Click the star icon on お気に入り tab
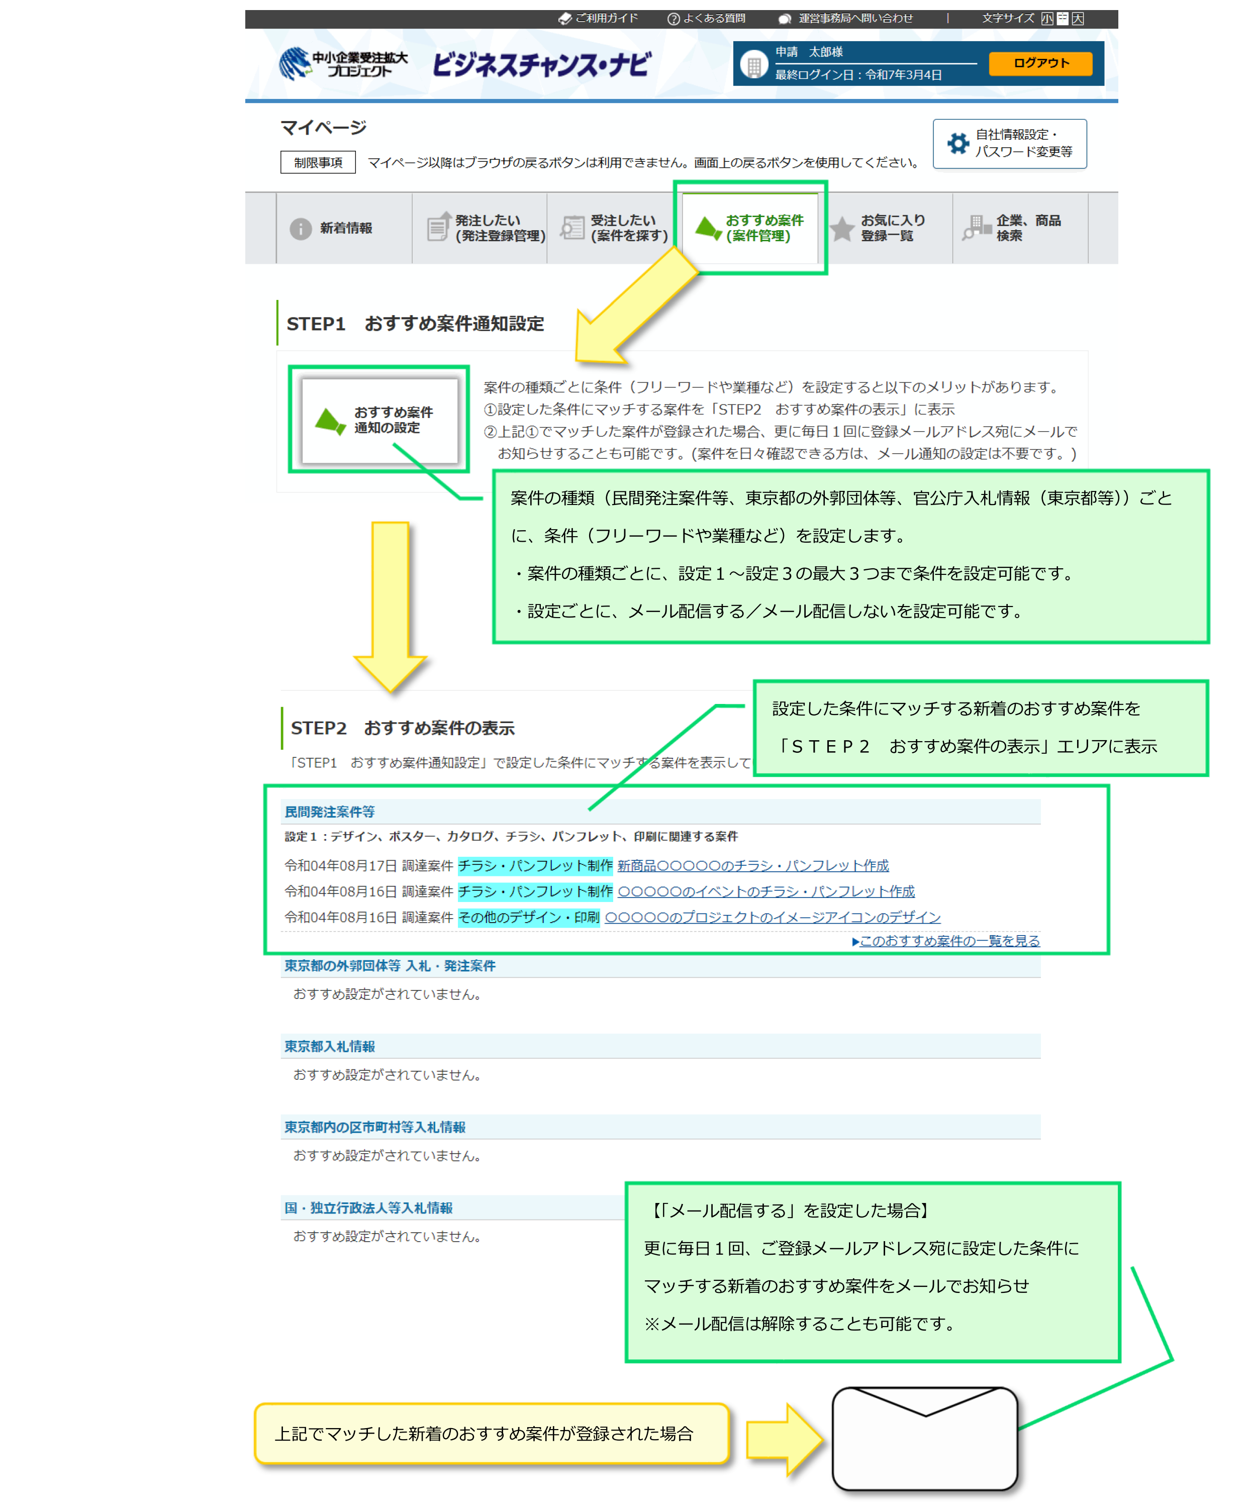This screenshot has height=1512, width=1247. click(x=842, y=228)
